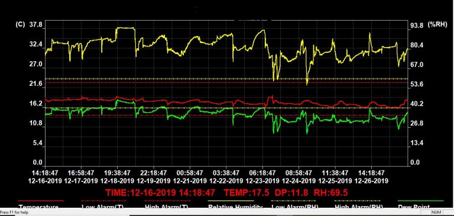Click the NUM indicator in status bar
The height and width of the screenshot is (216, 454).
[x=437, y=212]
